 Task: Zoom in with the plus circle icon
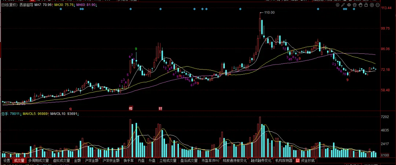point(372,5)
